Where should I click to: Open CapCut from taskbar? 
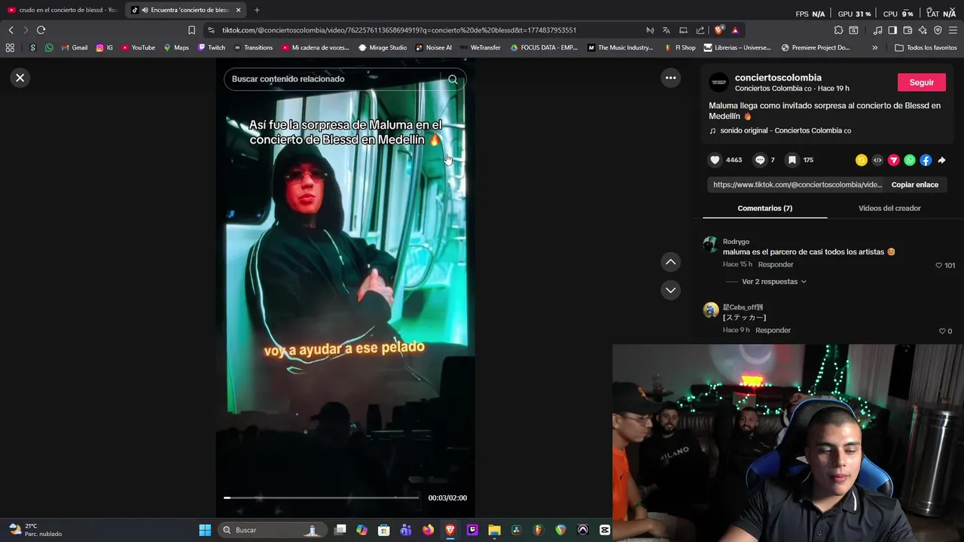pyautogui.click(x=605, y=530)
